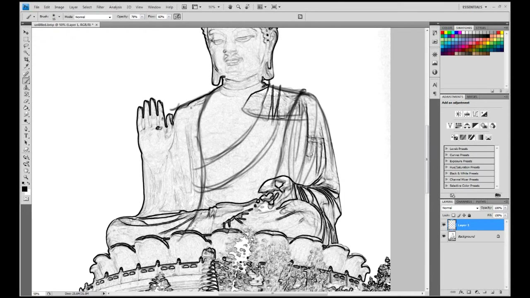The height and width of the screenshot is (298, 530).
Task: Select the Crop tool
Action: point(26,59)
